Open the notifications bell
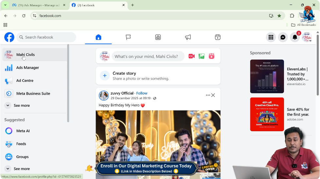The height and width of the screenshot is (179, 320). pyautogui.click(x=295, y=37)
